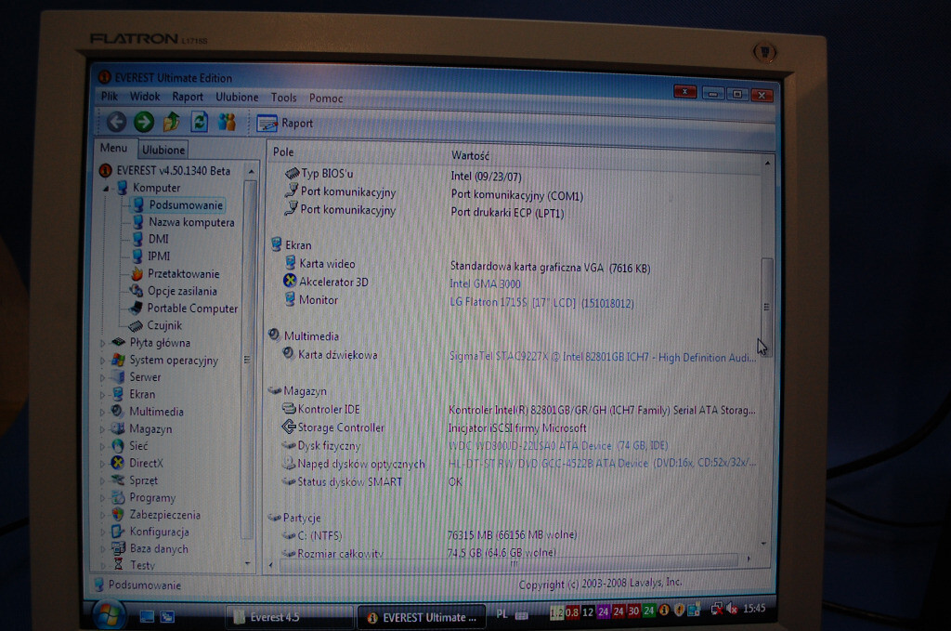Open the Pomoc menu
The width and height of the screenshot is (951, 631).
point(326,98)
